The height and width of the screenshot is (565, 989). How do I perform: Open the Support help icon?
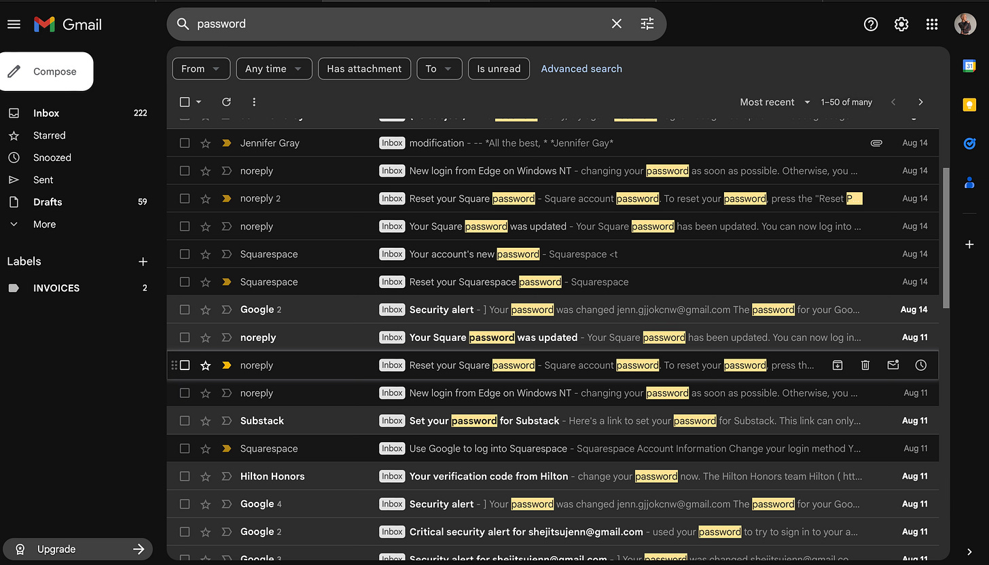871,24
